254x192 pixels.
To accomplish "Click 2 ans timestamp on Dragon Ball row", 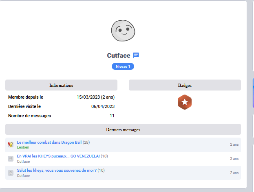I will [234, 145].
